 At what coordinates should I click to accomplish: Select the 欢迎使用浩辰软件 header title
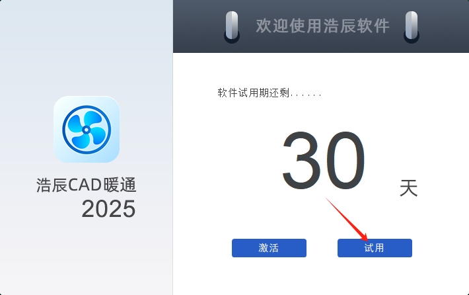pyautogui.click(x=323, y=26)
